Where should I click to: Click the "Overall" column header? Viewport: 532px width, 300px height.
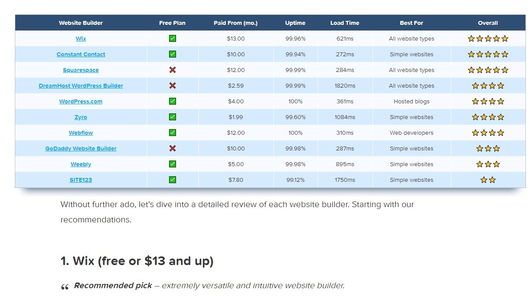(x=488, y=23)
